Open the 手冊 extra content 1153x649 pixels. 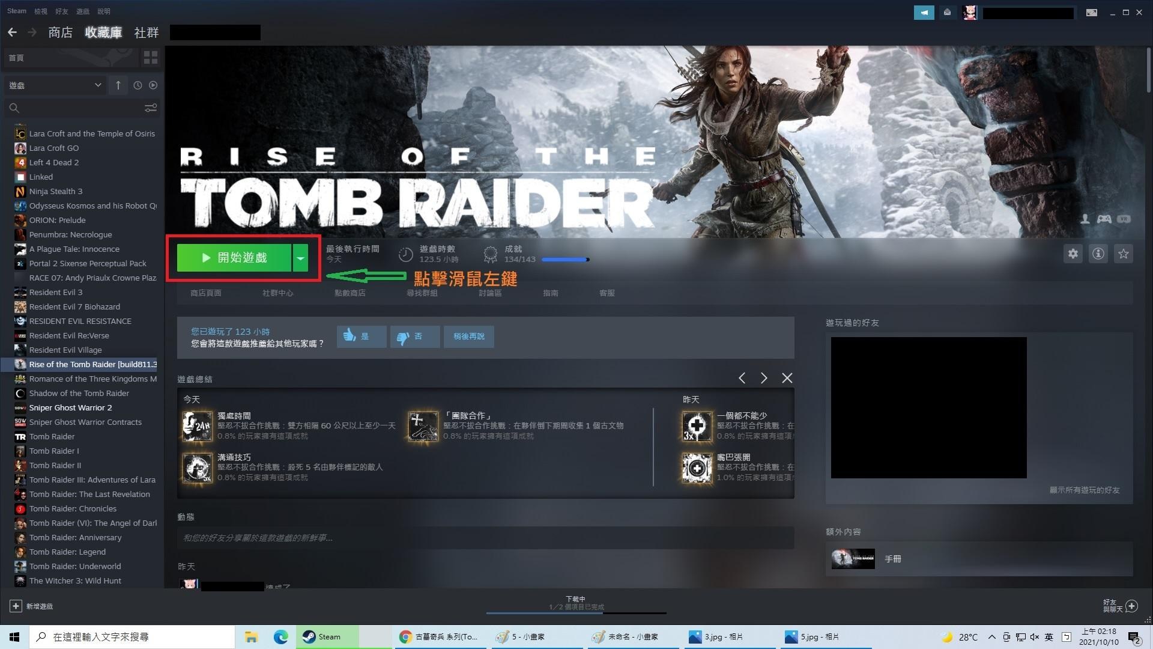979,559
